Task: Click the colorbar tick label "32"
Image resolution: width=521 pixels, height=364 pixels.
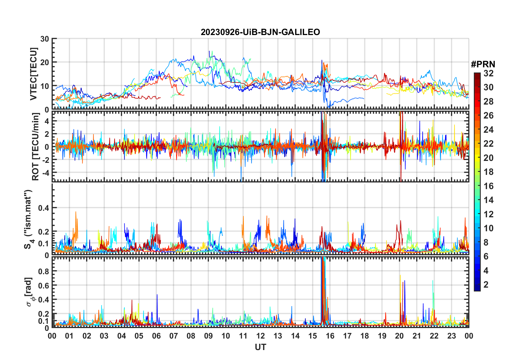Action: [488, 73]
